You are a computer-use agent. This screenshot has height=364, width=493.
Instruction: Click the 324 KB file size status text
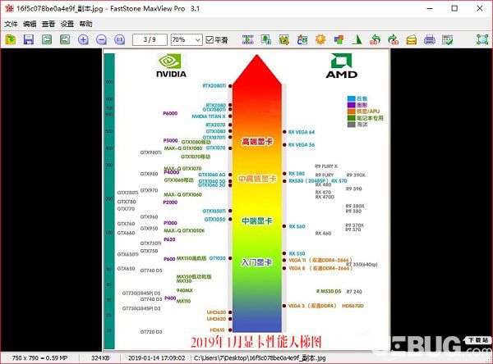(x=100, y=358)
